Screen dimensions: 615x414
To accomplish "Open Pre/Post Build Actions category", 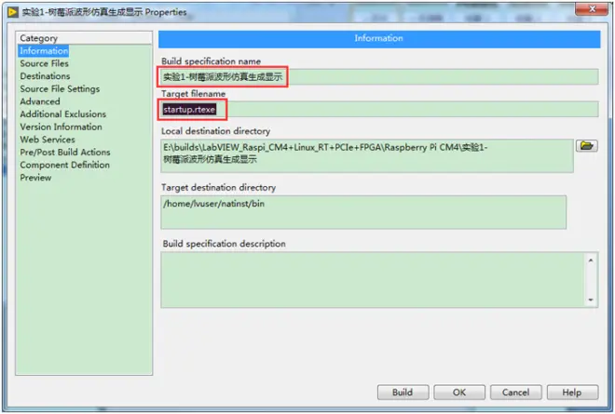I will 65,152.
